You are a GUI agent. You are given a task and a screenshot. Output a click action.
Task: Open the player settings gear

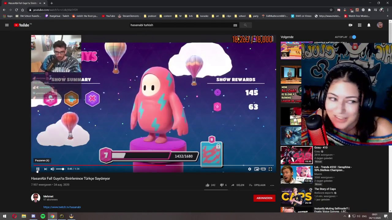point(250,169)
